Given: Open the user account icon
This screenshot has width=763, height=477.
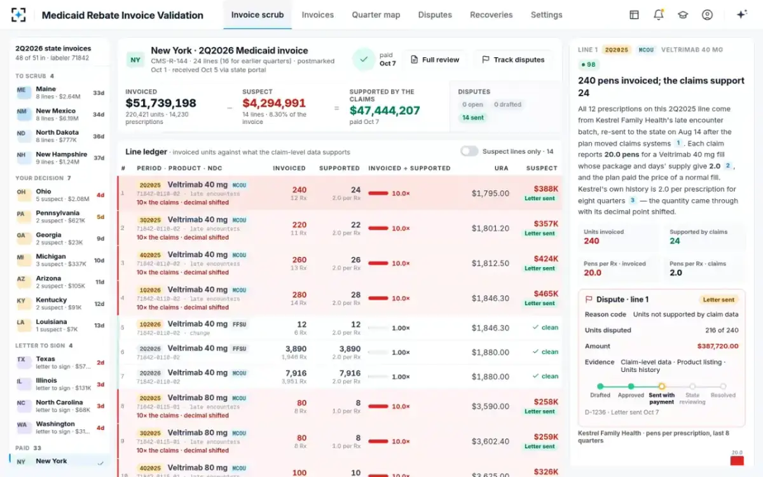Looking at the screenshot, I should tap(707, 15).
